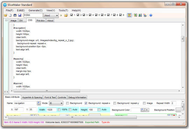This screenshot has height=129, width=189.
Task: Check the Auto width checkbox
Action: 70,110
